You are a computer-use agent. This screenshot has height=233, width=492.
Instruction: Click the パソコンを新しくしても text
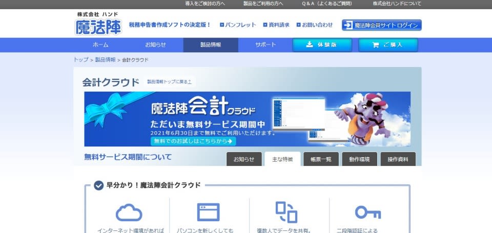pos(205,230)
